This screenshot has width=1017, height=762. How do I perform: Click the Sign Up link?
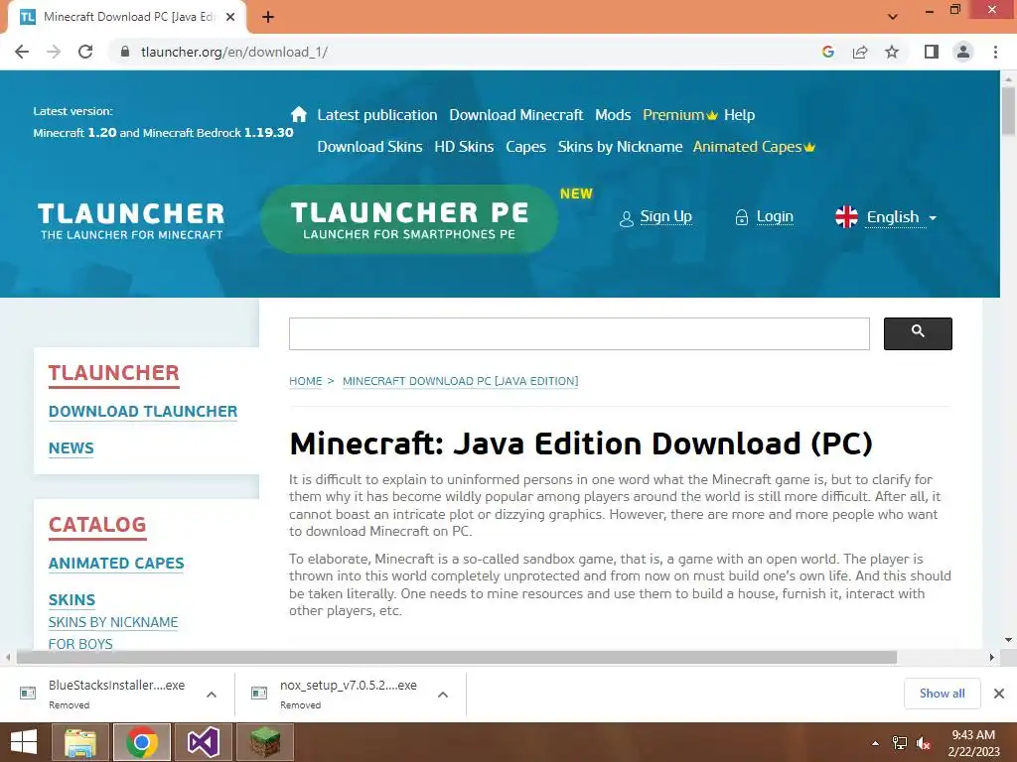tap(665, 216)
